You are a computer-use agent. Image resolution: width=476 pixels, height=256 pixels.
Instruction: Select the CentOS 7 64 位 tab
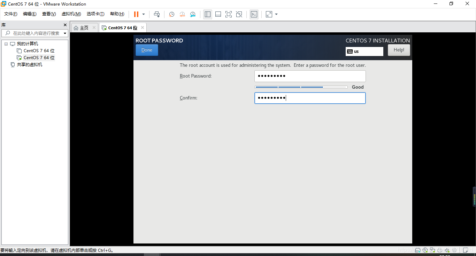pos(123,28)
